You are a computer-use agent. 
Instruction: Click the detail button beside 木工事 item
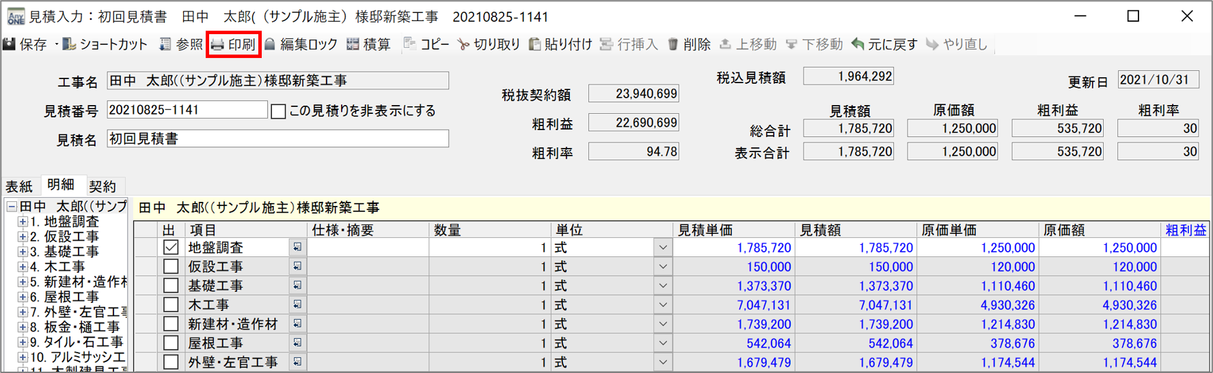click(297, 305)
